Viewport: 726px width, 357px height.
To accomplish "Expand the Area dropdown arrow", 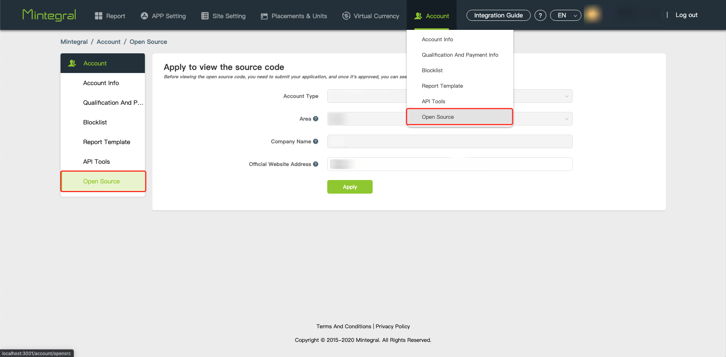I will [566, 119].
